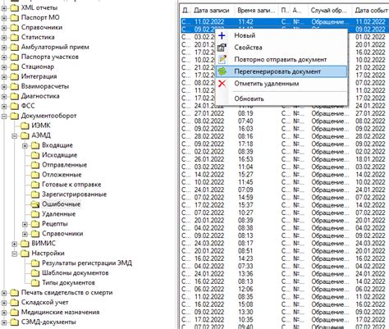389x329 pixels.
Task: Click the 'П..' column header
Action: (284, 11)
